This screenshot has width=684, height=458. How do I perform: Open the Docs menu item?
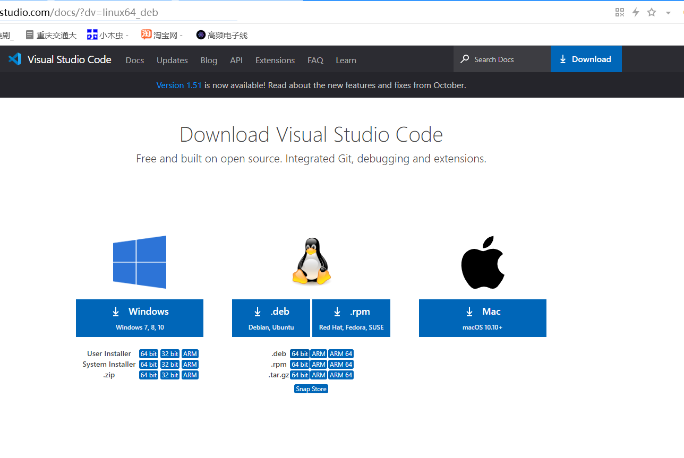[135, 60]
